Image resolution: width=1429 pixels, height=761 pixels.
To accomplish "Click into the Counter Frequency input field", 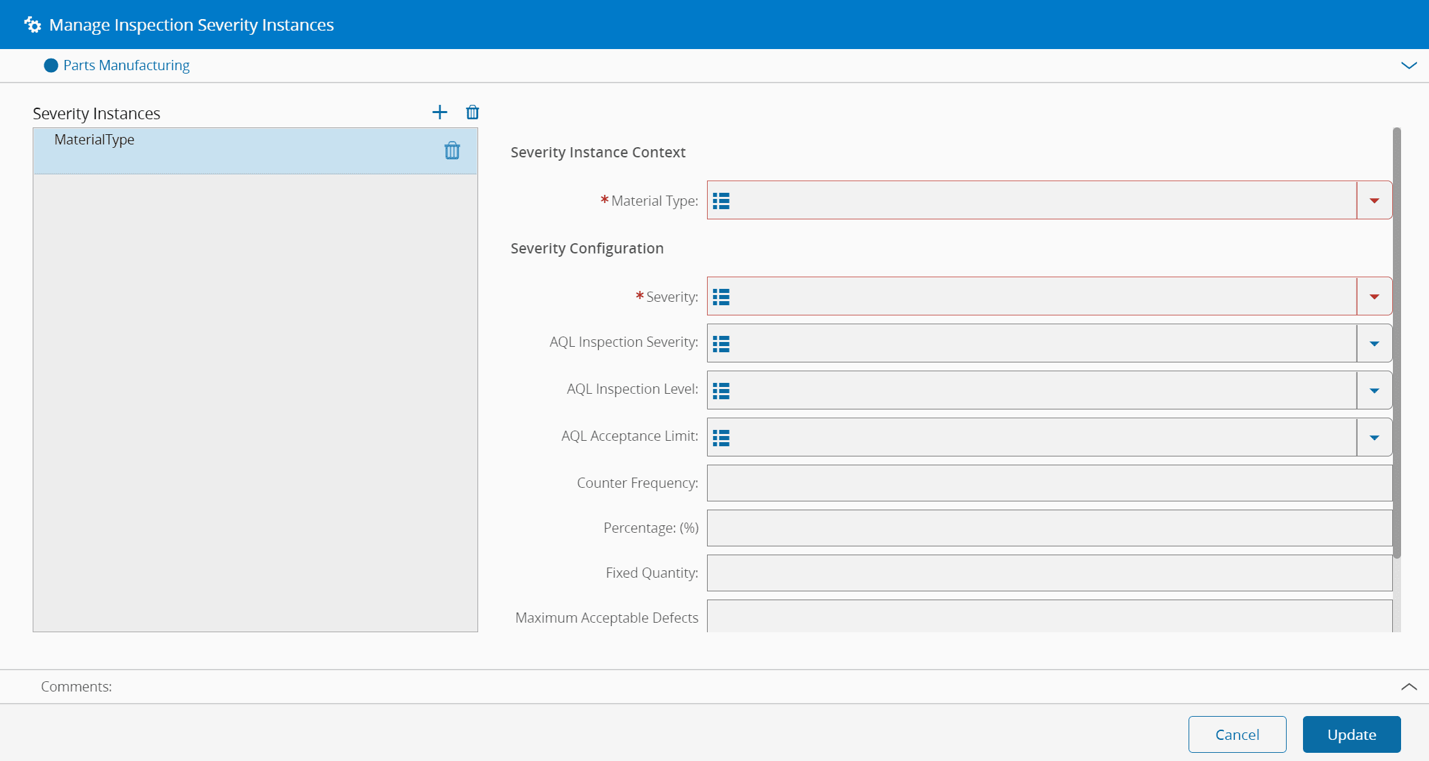I will pyautogui.click(x=1049, y=483).
